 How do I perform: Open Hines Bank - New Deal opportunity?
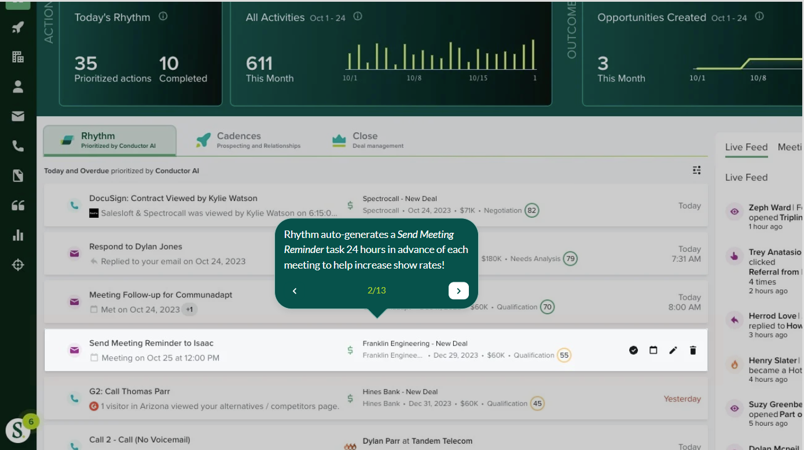pyautogui.click(x=401, y=392)
